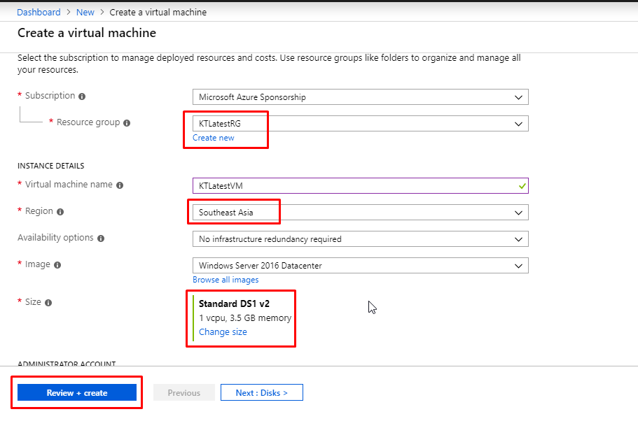This screenshot has width=638, height=421.
Task: Open the Region Southeast Asia dropdown
Action: [361, 213]
